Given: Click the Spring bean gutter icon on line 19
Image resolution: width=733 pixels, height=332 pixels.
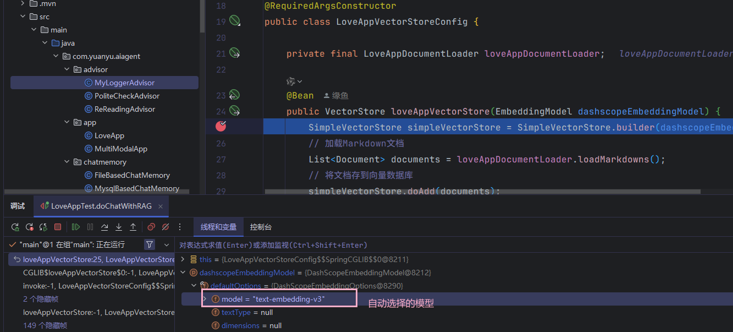Looking at the screenshot, I should [x=235, y=21].
